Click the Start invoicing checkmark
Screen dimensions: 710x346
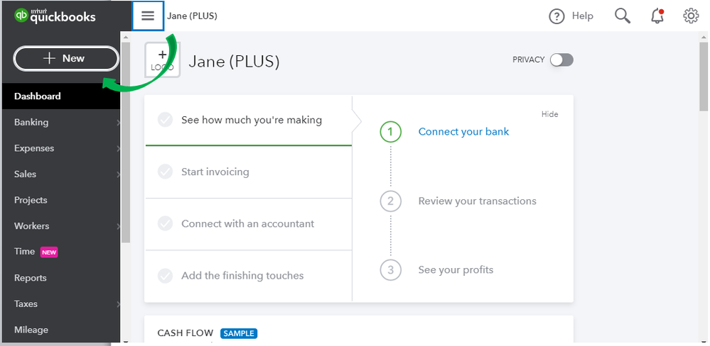click(165, 172)
